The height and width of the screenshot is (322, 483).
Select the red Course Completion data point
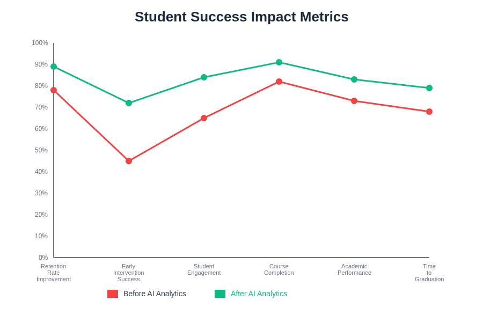(x=279, y=82)
